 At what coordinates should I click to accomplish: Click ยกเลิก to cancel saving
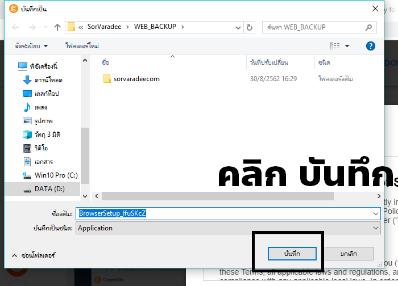349,254
